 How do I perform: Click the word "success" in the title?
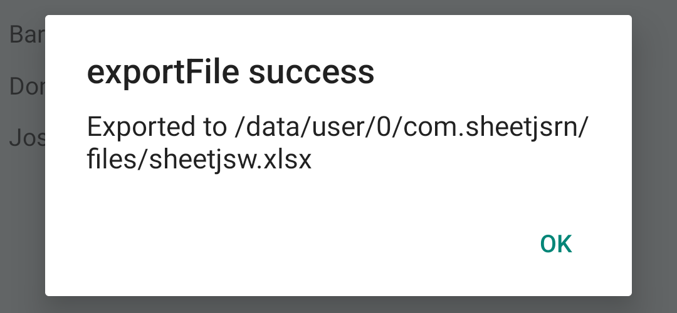312,73
